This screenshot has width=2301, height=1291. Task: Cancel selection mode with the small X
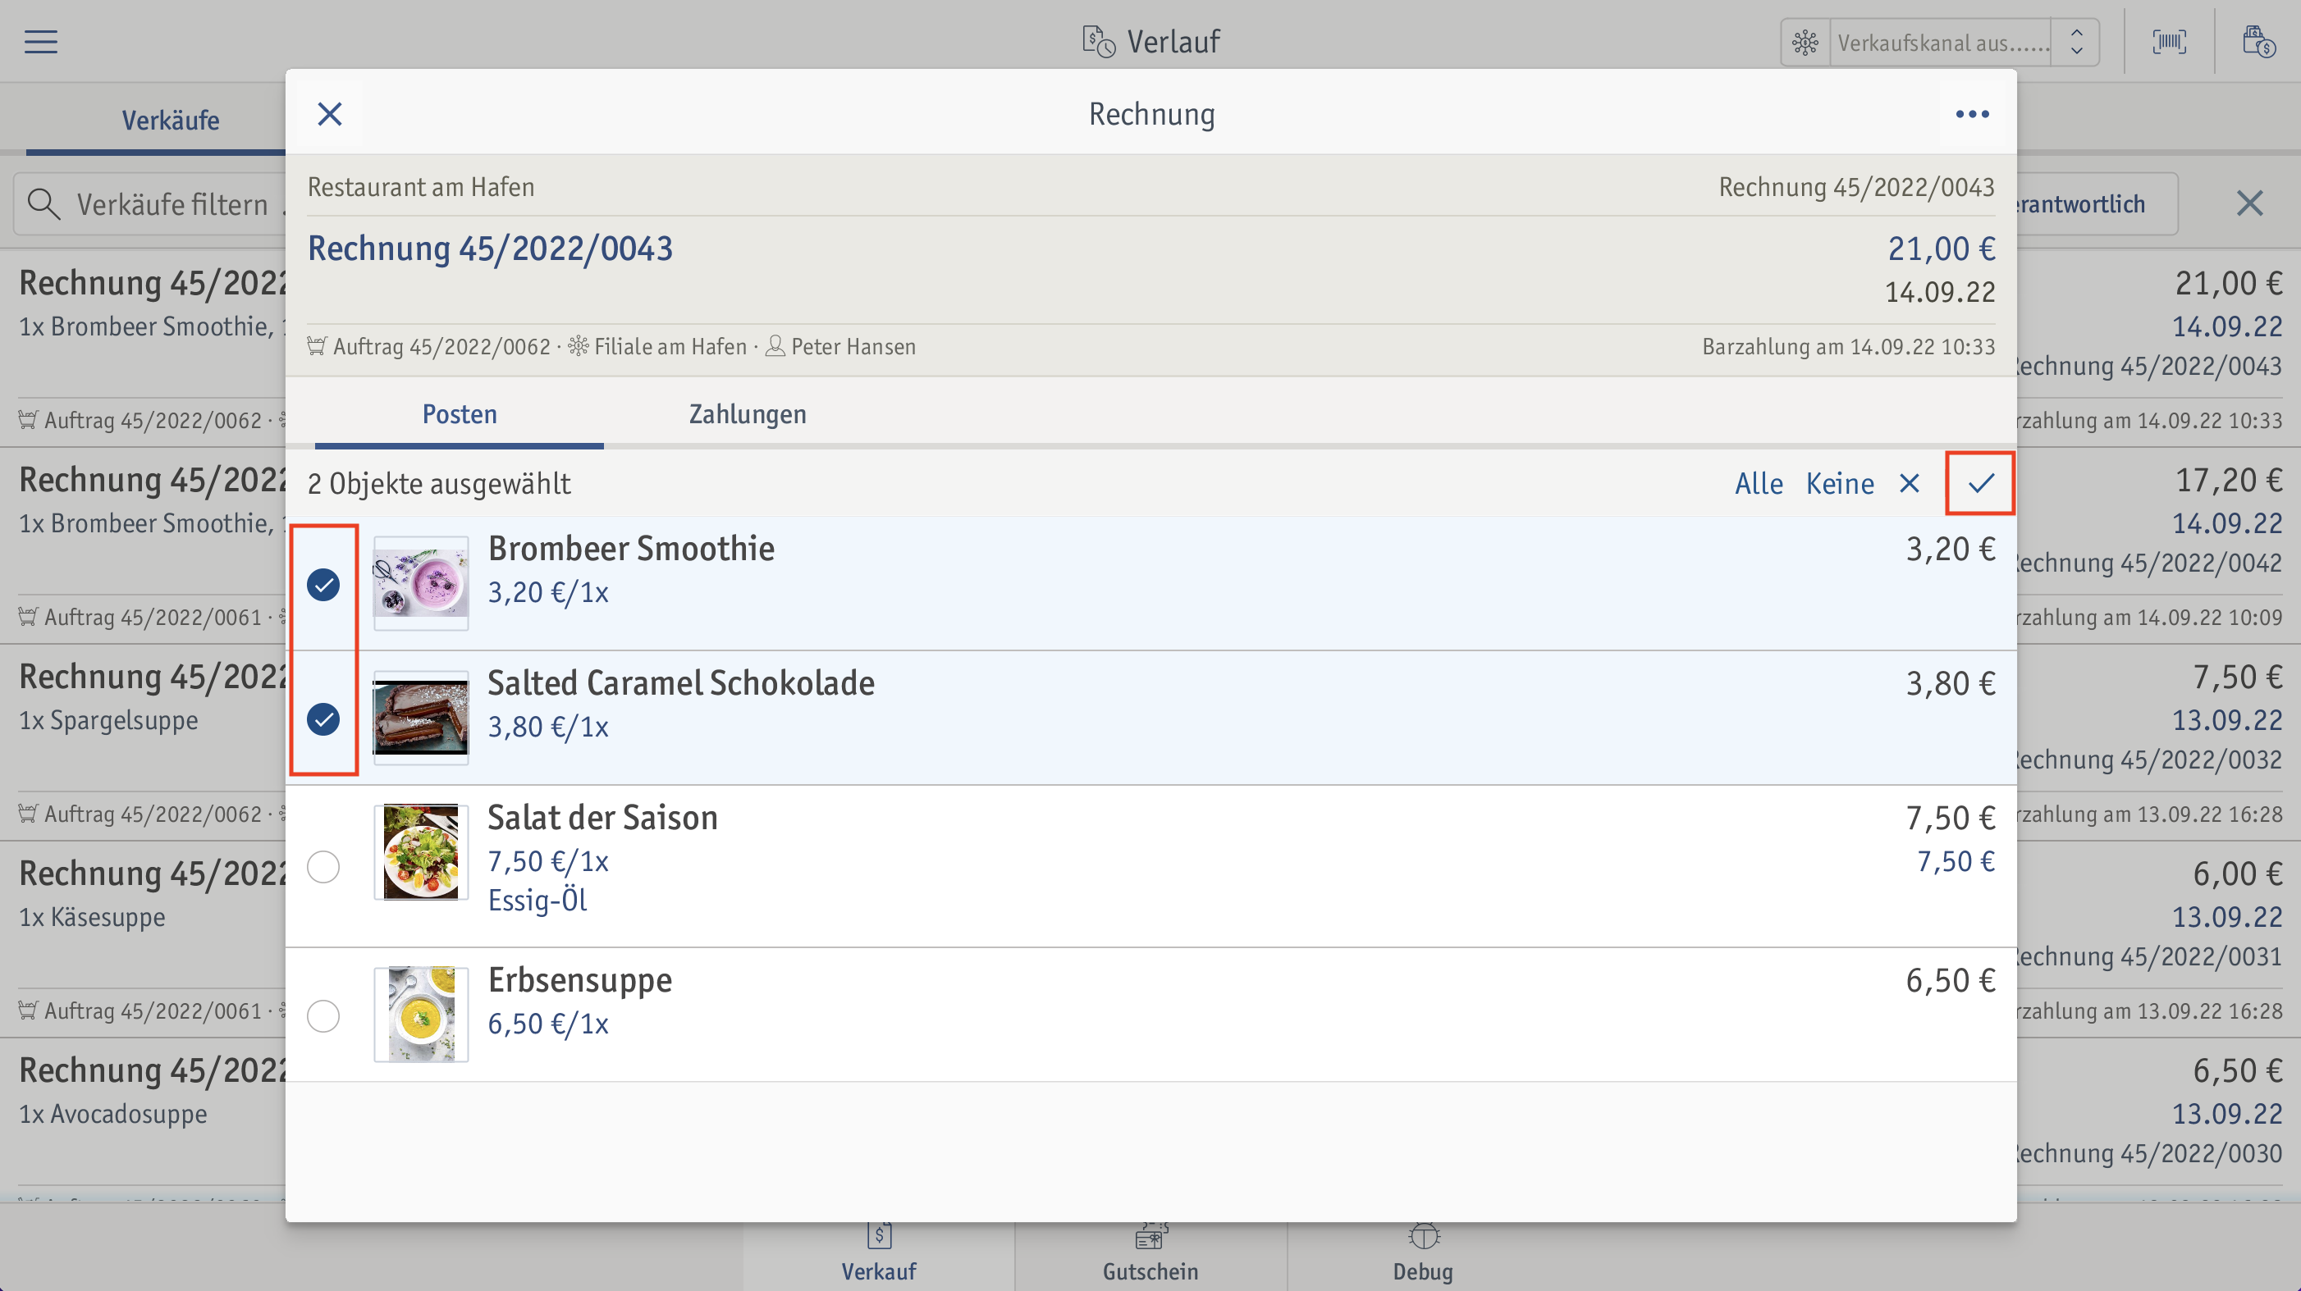point(1910,483)
